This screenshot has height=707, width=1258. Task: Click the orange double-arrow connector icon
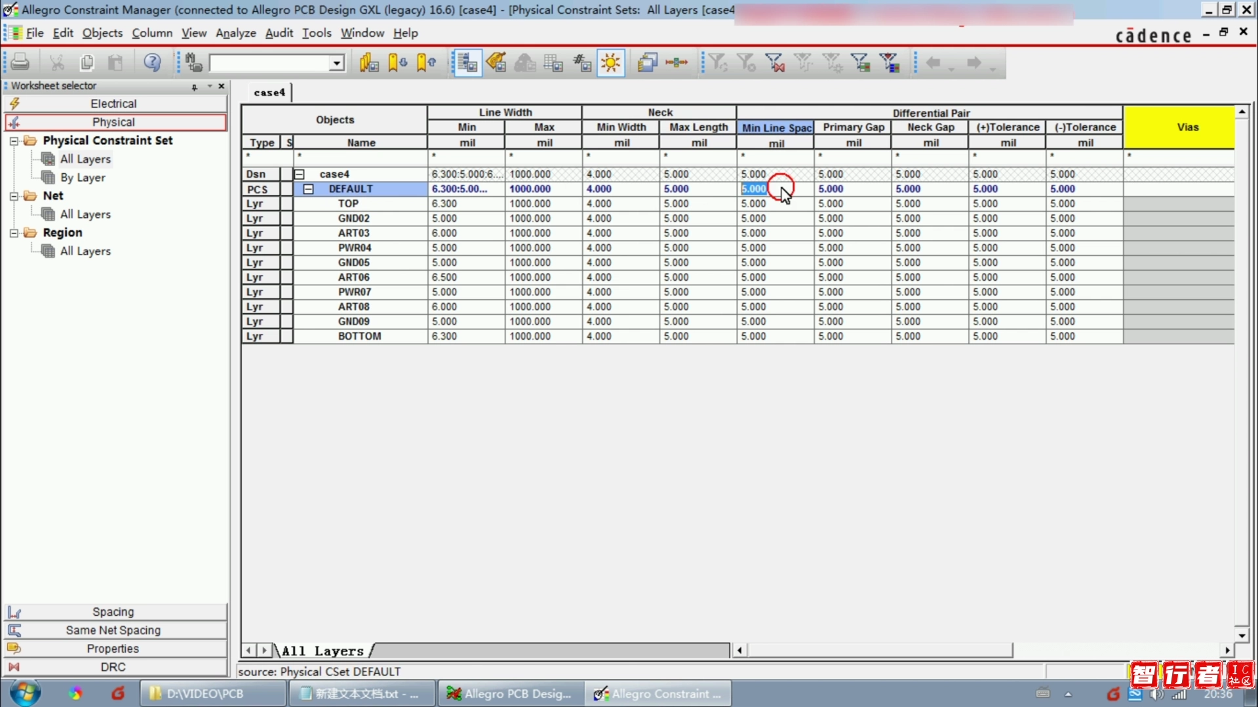(676, 62)
